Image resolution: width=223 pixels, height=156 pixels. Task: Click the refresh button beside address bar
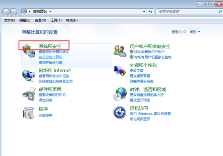tap(150, 11)
